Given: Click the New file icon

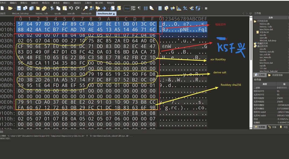Looking at the screenshot, I should point(2,8).
